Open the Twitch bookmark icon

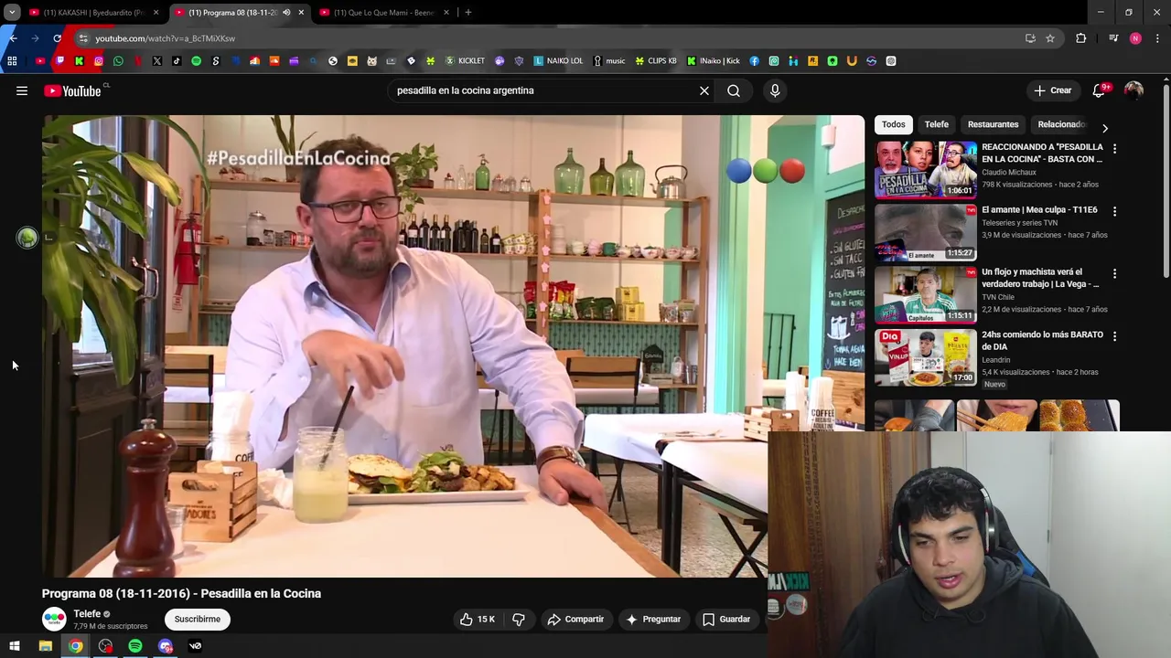[60, 61]
